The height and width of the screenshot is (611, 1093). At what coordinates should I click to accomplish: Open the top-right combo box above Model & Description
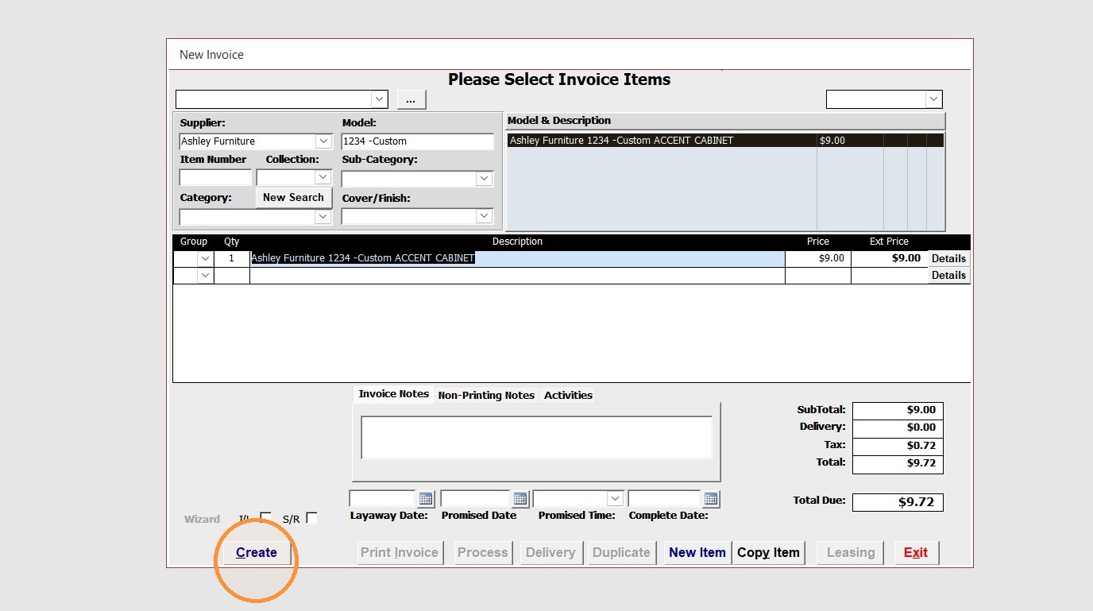(933, 99)
